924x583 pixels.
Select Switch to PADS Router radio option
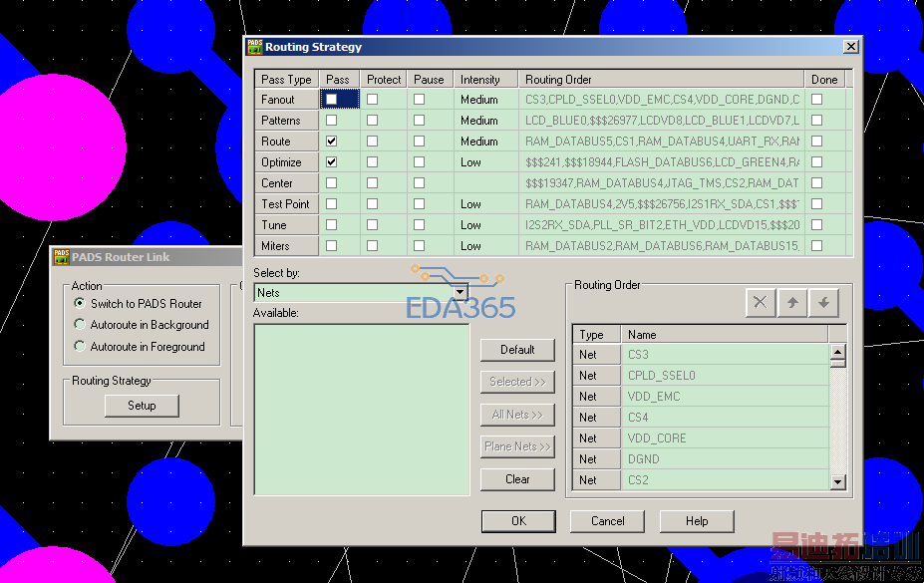[80, 303]
